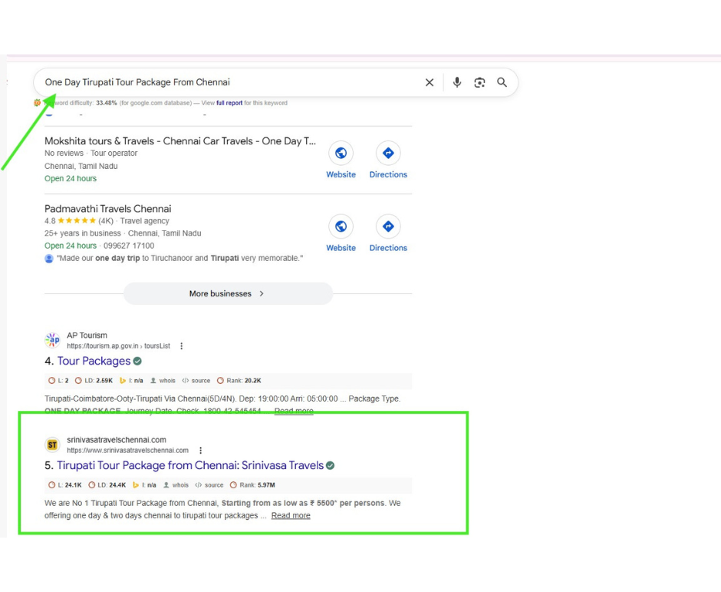Start voice search with the microphone icon
Viewport: 721px width, 592px height.
(456, 82)
